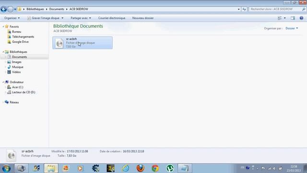Create a Nouveau dossier
This screenshot has width=307, height=173.
[x=143, y=18]
